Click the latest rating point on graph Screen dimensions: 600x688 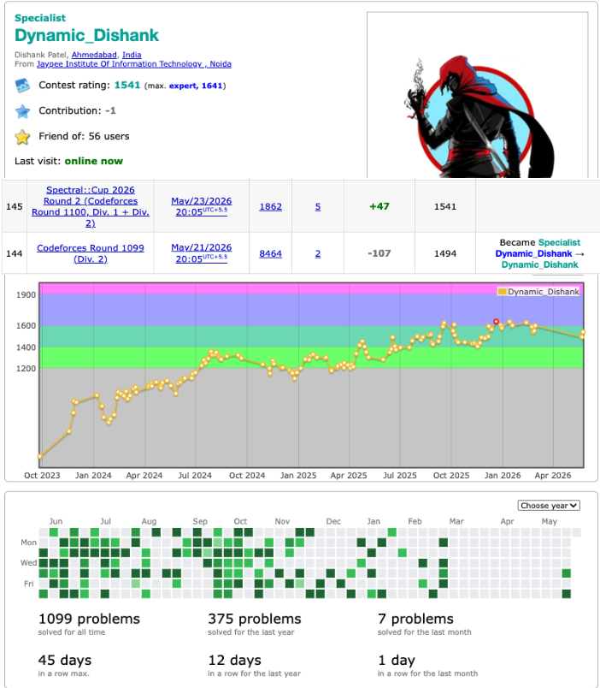584,333
